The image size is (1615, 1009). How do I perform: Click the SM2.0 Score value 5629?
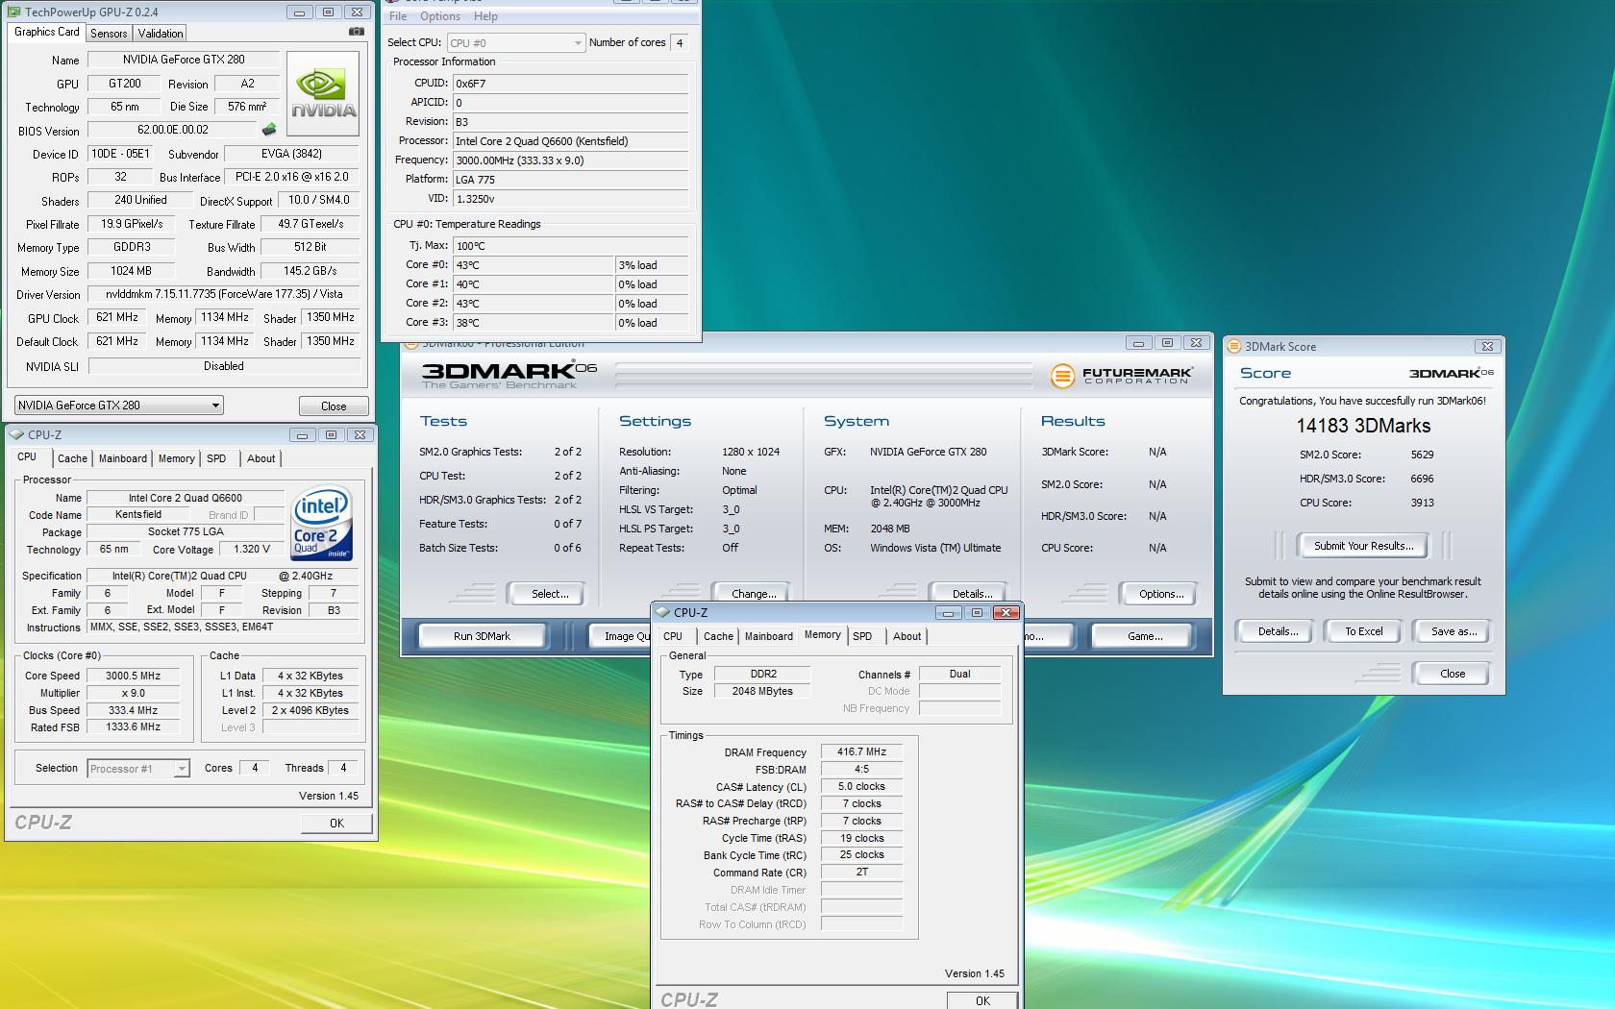pos(1422,455)
